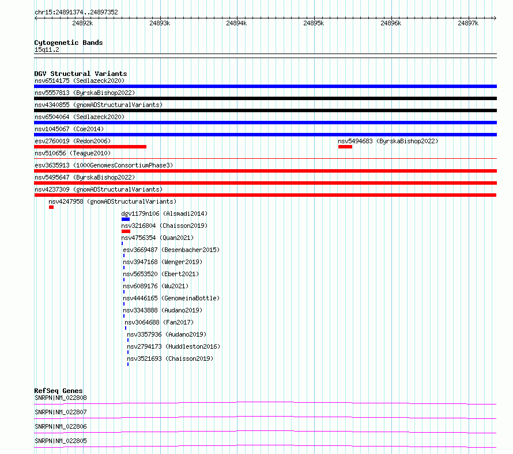Click the black bar below nsv5557813
The image size is (513, 454).
point(265,98)
